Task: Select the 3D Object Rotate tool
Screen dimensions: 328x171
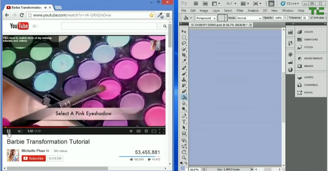Action: (184, 140)
